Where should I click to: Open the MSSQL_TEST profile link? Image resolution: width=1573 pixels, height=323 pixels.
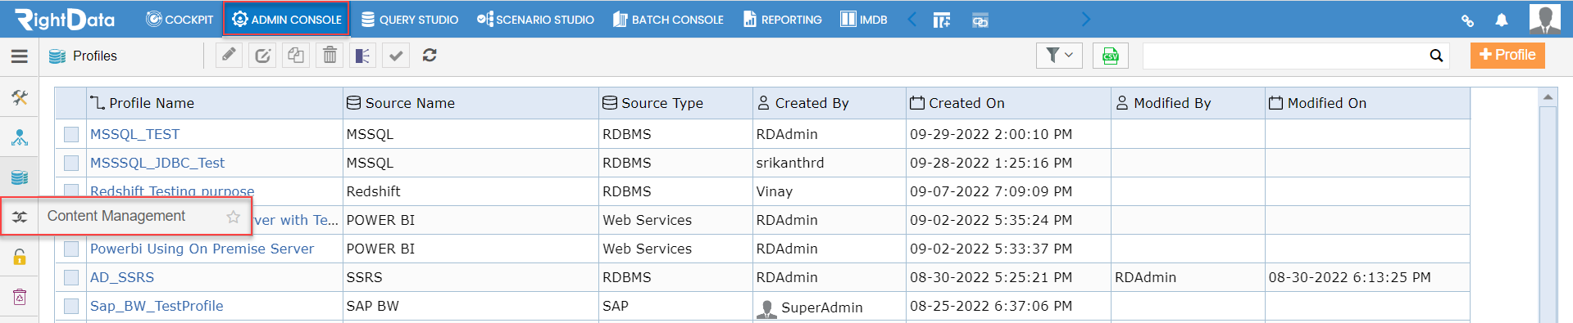tap(134, 134)
